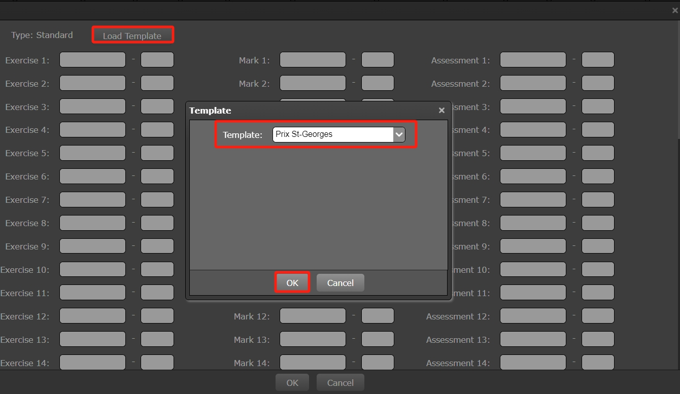Screen dimensions: 680x394
Task: Open the Template dropdown showing Prix St-Georges
Action: point(338,134)
